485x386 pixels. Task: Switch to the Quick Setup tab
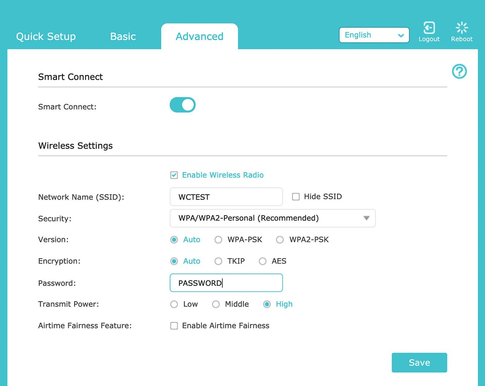coord(46,36)
